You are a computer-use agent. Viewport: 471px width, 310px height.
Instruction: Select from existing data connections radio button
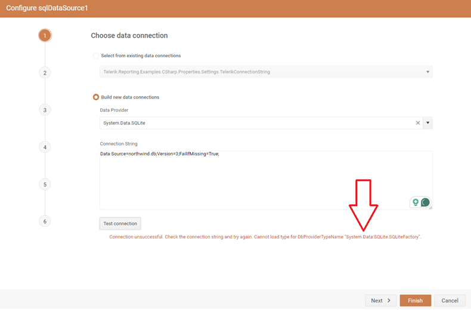[96, 56]
